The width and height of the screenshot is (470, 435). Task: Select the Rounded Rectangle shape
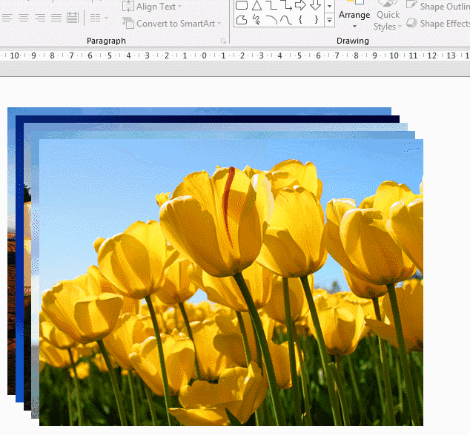[242, 5]
